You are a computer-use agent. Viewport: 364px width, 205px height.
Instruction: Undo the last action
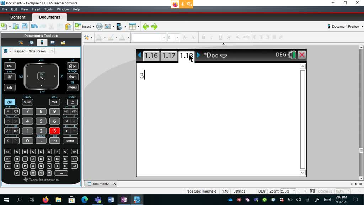click(34, 26)
